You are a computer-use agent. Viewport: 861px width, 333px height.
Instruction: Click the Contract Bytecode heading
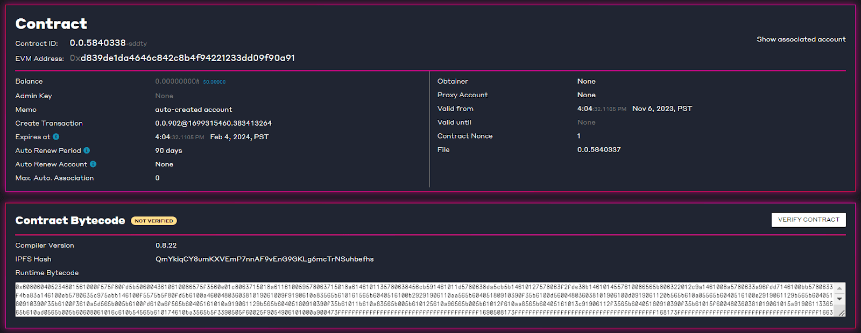[70, 220]
